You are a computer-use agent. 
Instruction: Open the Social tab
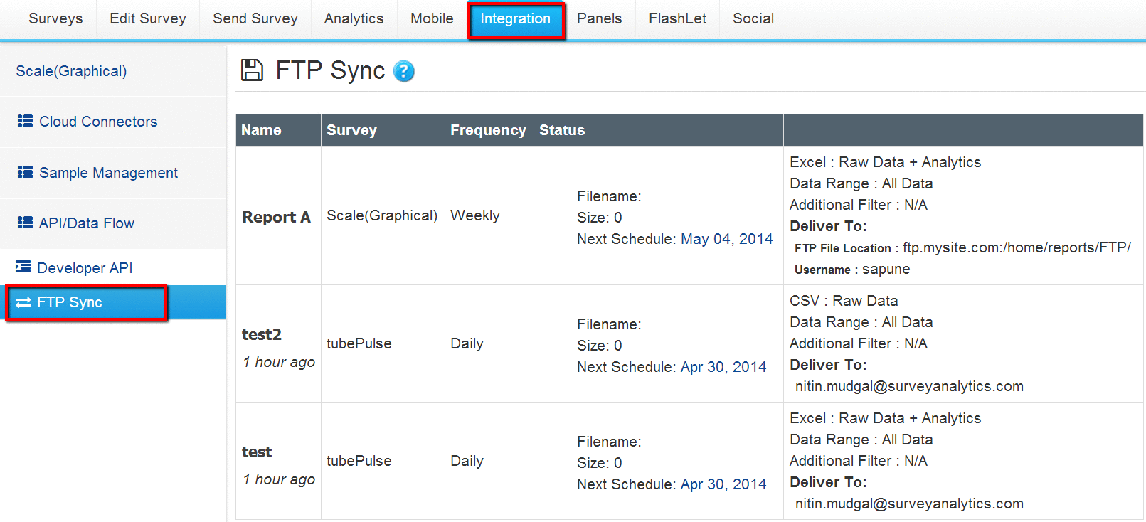coord(753,18)
